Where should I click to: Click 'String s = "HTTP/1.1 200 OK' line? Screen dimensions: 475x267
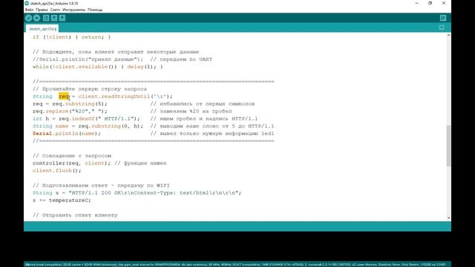point(137,193)
